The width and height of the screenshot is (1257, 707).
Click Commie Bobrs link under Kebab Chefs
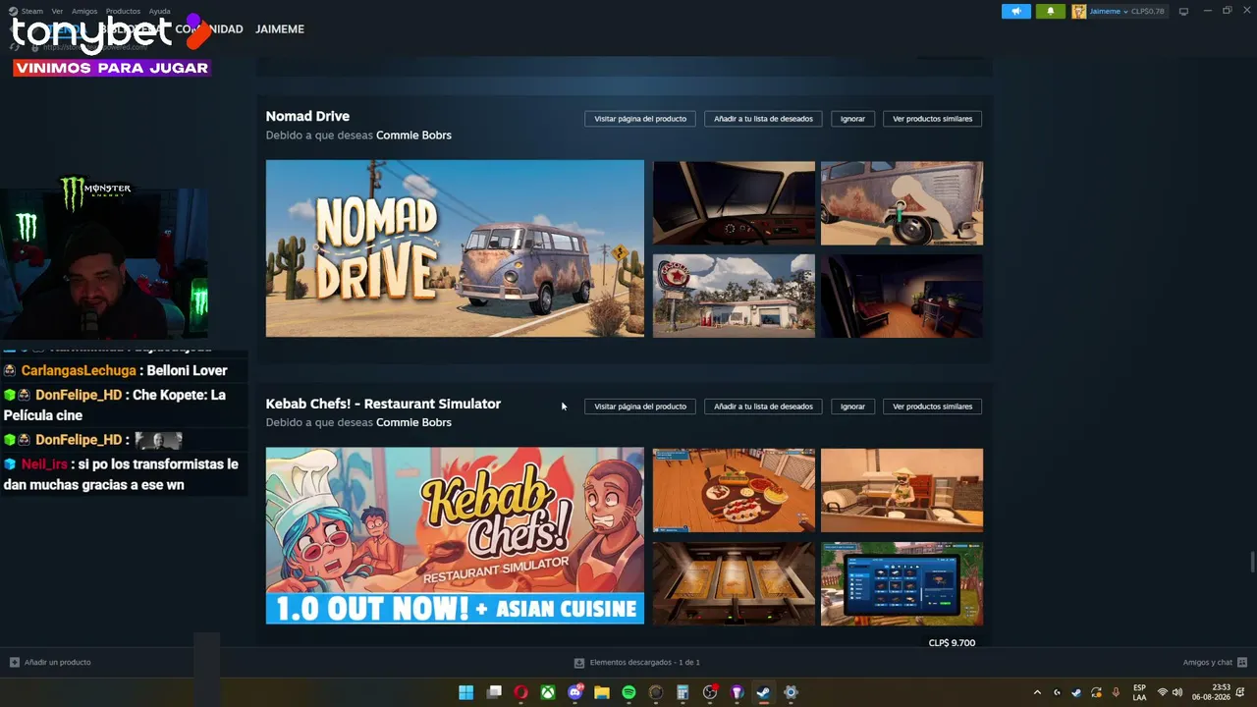[413, 423]
